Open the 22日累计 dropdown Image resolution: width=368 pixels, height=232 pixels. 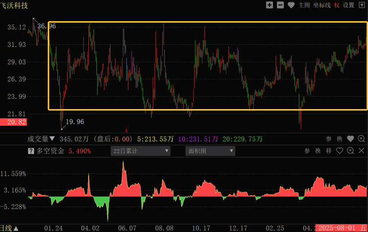click(x=140, y=151)
